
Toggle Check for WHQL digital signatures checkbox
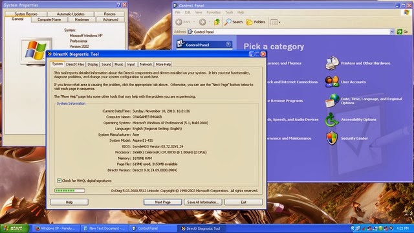pyautogui.click(x=59, y=181)
